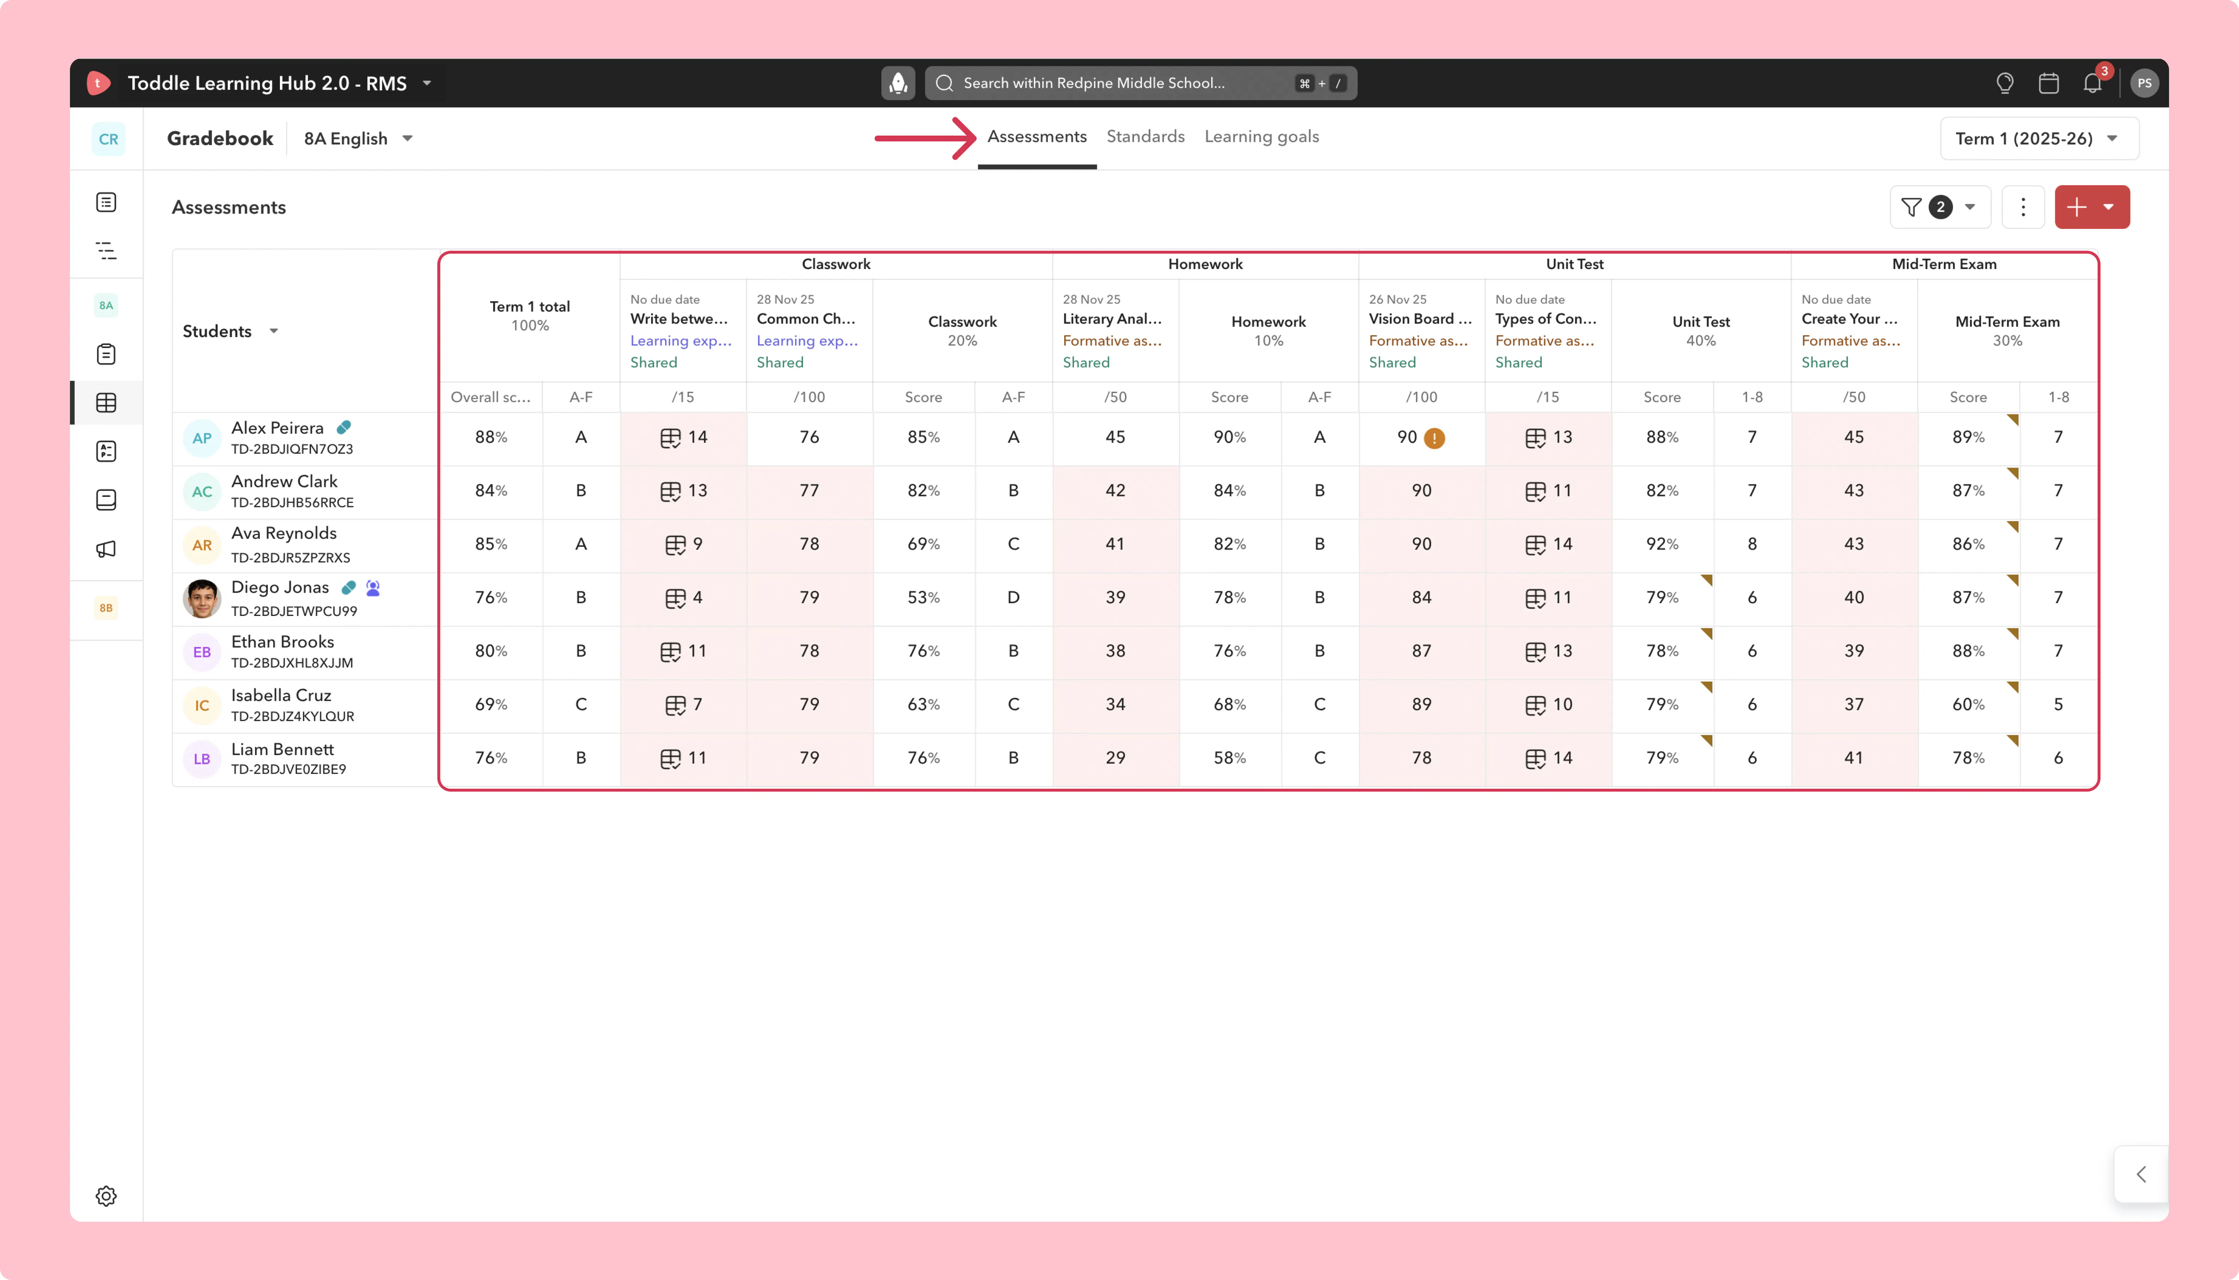Open the PS profile avatar
The image size is (2239, 1280).
(x=2144, y=83)
